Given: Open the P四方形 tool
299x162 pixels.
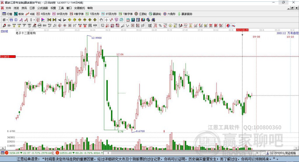Looking at the screenshot, I should coord(44,14).
